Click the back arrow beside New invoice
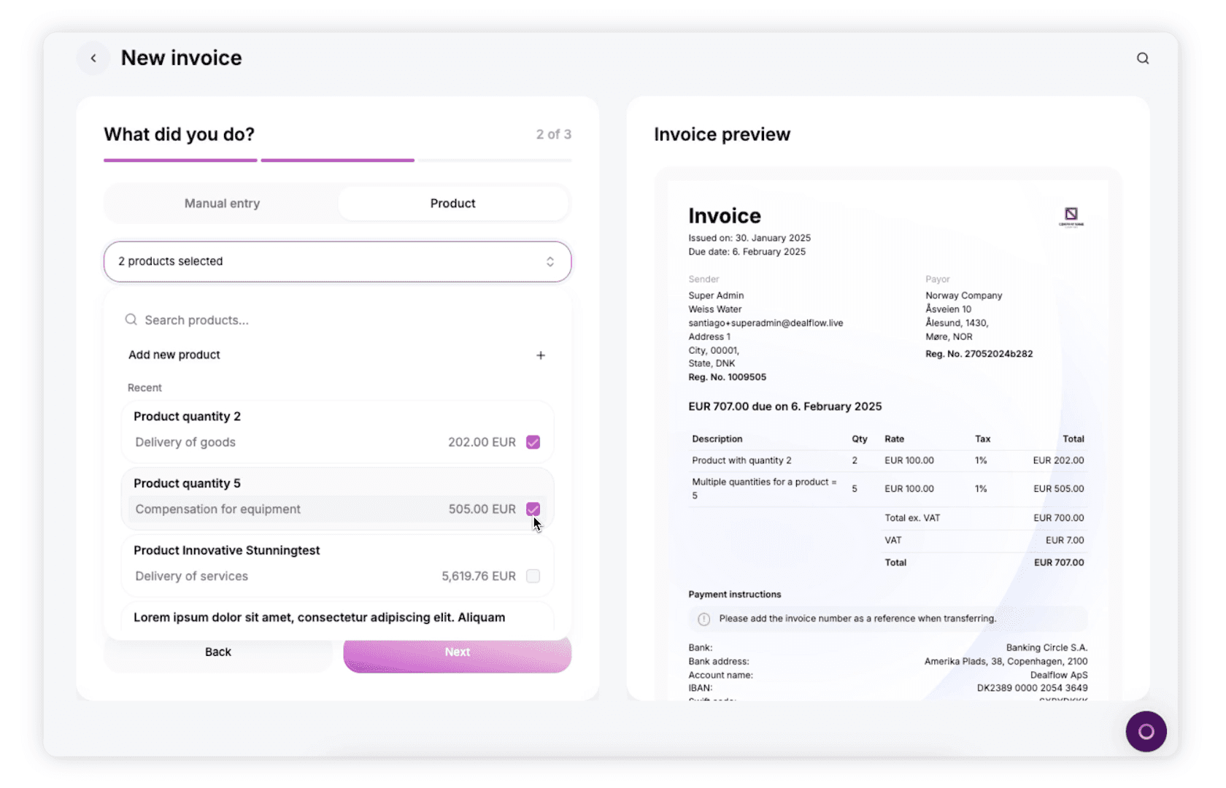Screen dimensions: 1226x788 93,58
